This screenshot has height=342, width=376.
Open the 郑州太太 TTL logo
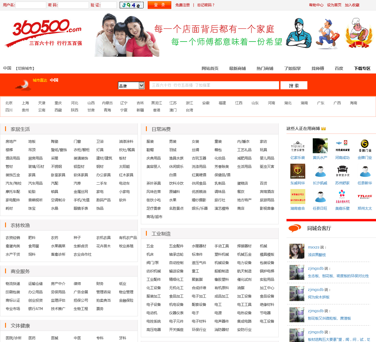(365, 197)
